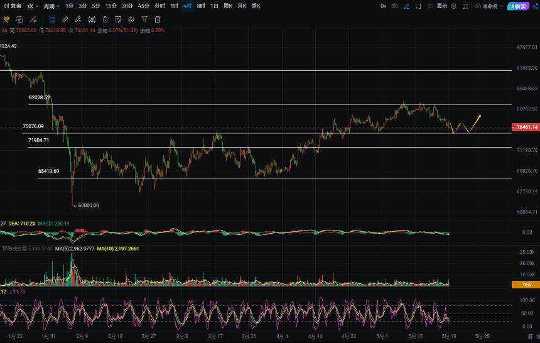
Task: Click the 2月 9 date axis label
Action: coord(82,336)
